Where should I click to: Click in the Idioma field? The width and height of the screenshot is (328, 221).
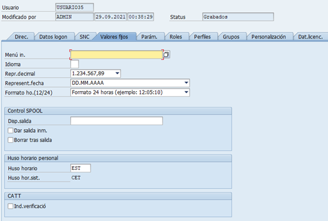[75, 64]
